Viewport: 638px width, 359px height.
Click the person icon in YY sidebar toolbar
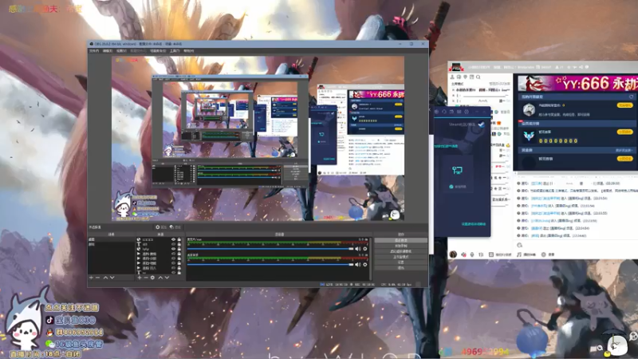tap(452, 77)
